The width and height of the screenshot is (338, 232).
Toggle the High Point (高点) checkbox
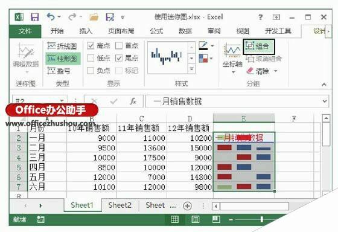91,45
